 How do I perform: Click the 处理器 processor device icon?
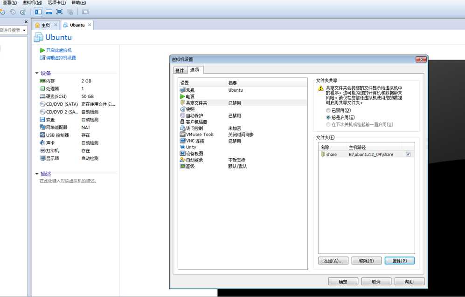tap(42, 88)
